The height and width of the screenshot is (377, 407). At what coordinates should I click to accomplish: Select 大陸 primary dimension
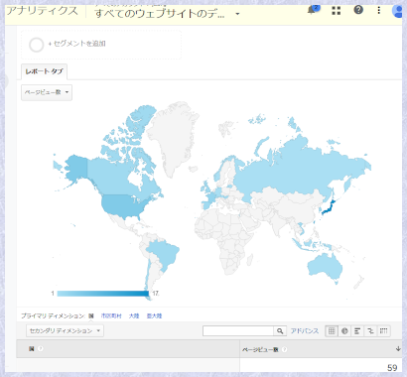tap(134, 316)
